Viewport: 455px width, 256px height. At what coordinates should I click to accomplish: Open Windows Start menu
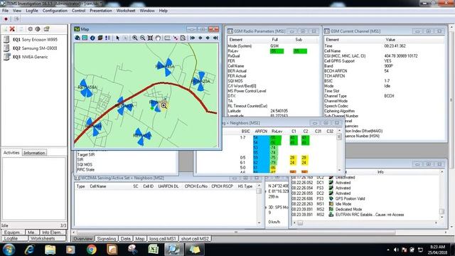pyautogui.click(x=9, y=250)
